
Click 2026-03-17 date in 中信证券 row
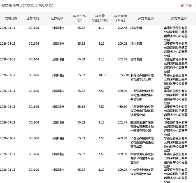click(8, 170)
